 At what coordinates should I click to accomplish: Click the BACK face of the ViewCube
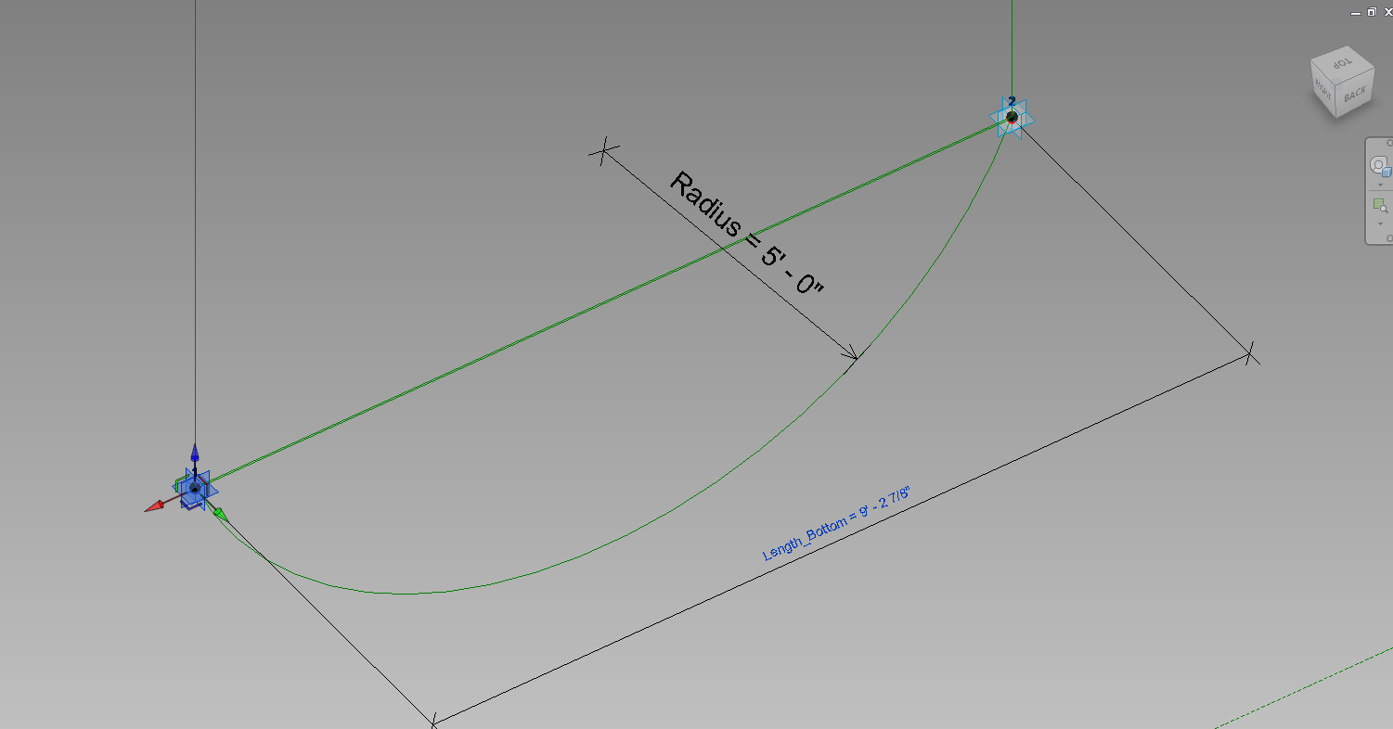point(1354,95)
